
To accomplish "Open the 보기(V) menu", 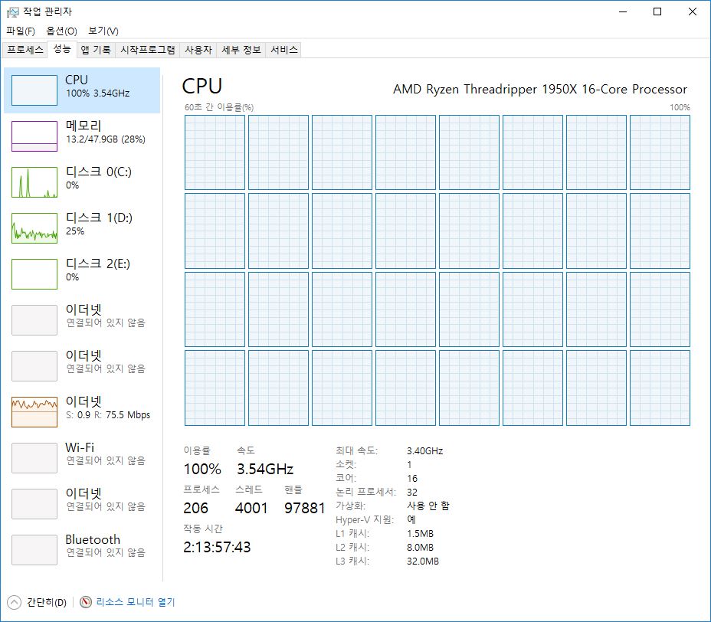I will [103, 31].
